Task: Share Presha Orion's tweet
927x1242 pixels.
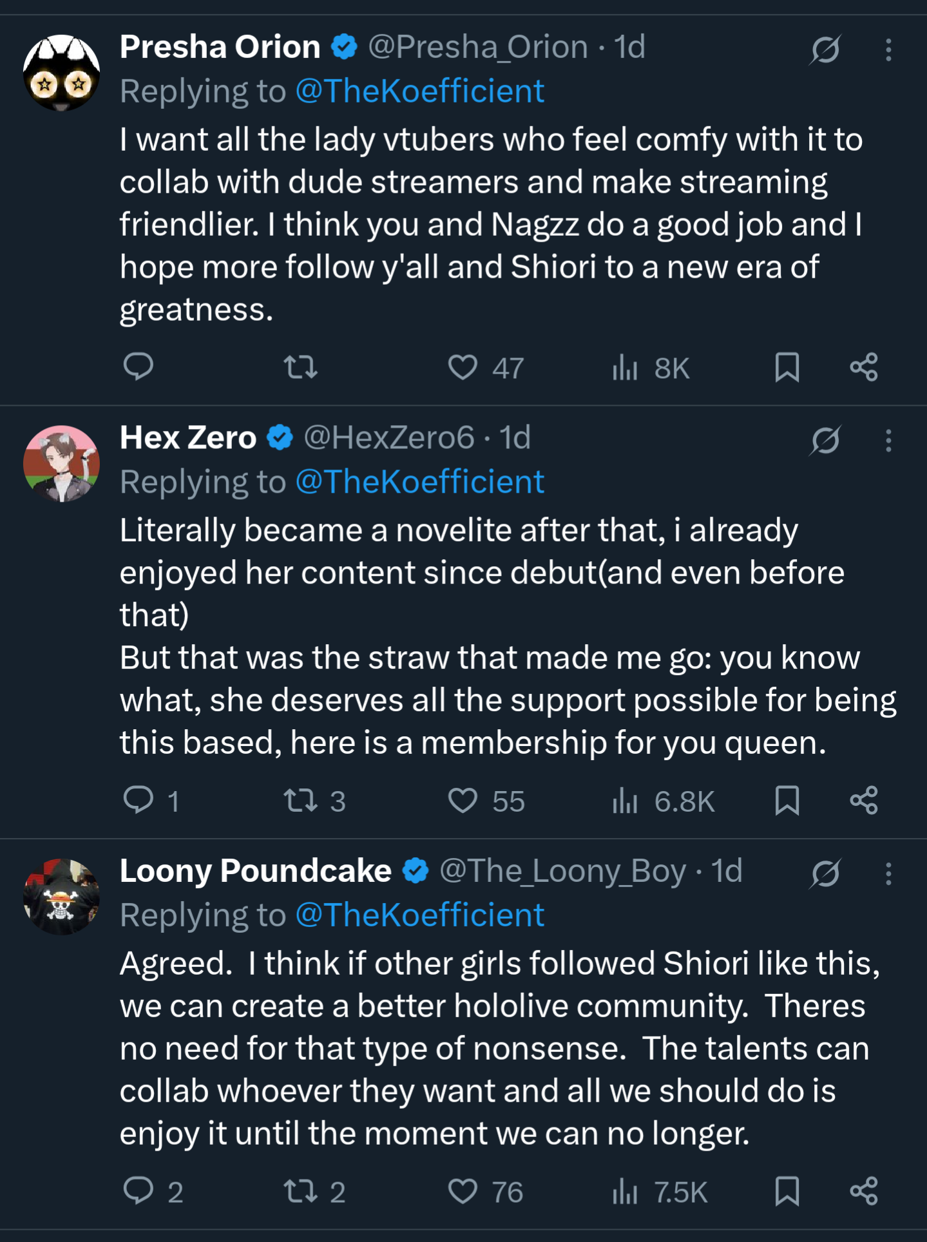Action: click(x=864, y=367)
